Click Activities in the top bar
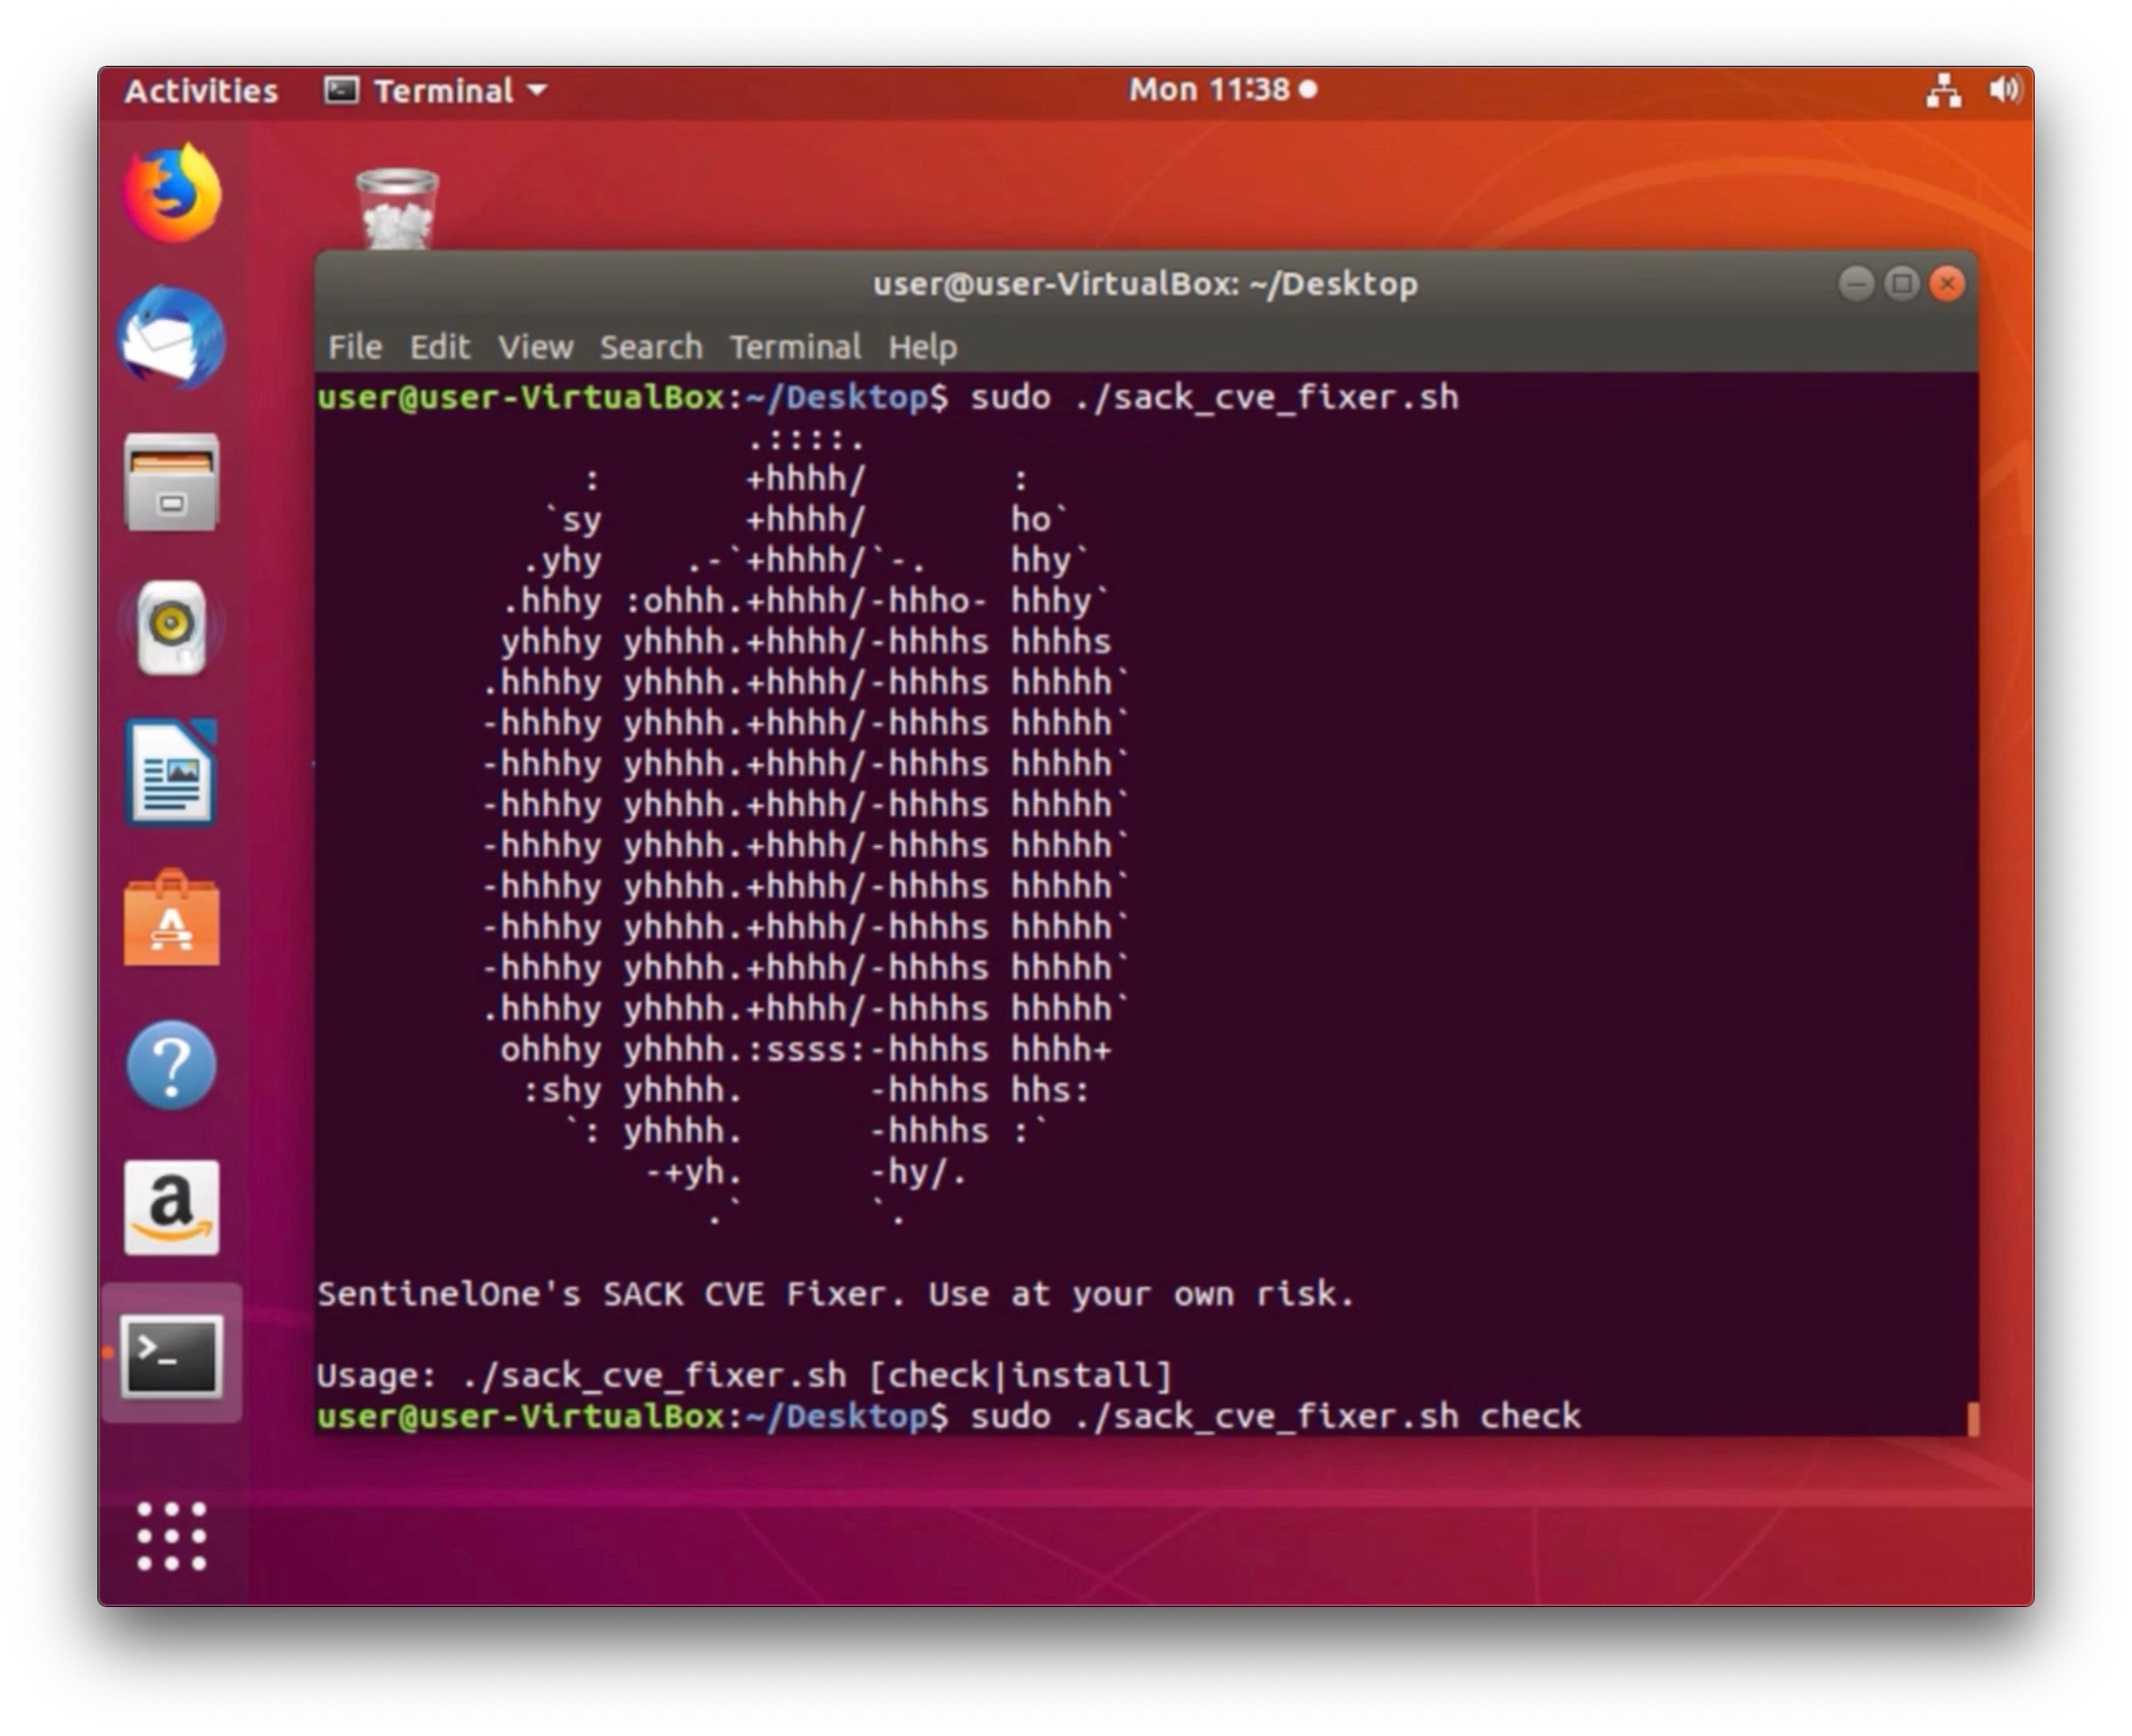2132x1736 pixels. pos(201,91)
